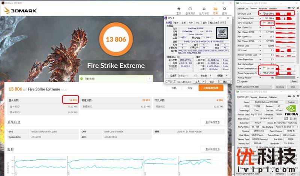Click the refresh icon in GPU-Z Graphics Card window
This screenshot has width=300, height=176.
point(294,96)
